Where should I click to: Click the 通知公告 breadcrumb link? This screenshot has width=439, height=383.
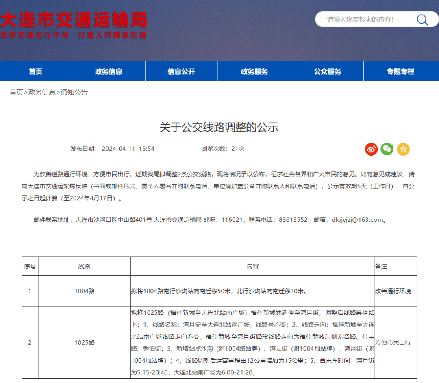pyautogui.click(x=75, y=93)
